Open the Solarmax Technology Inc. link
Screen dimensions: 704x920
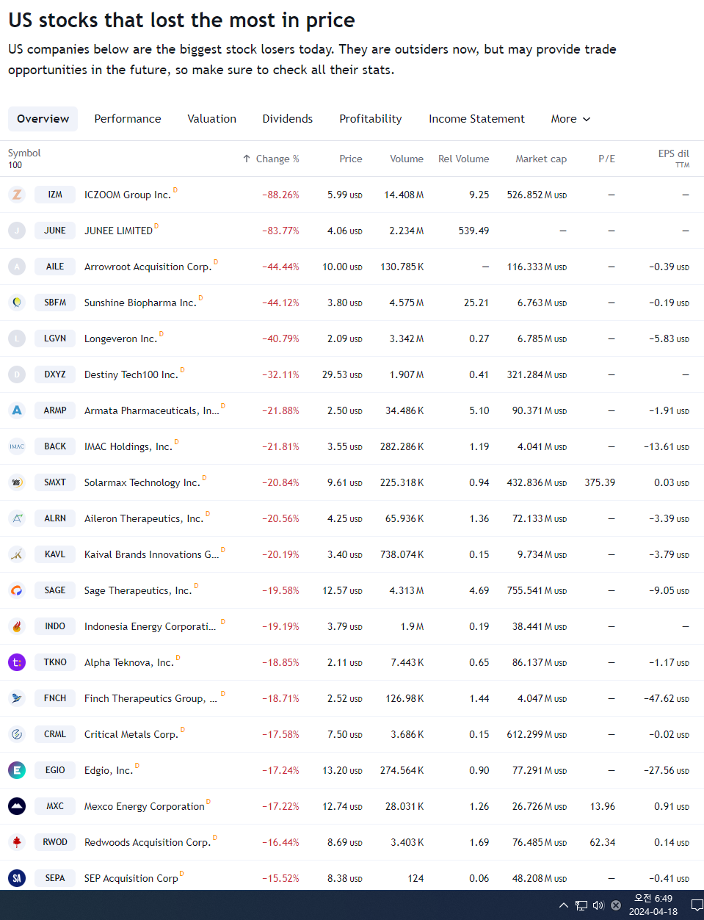point(142,482)
